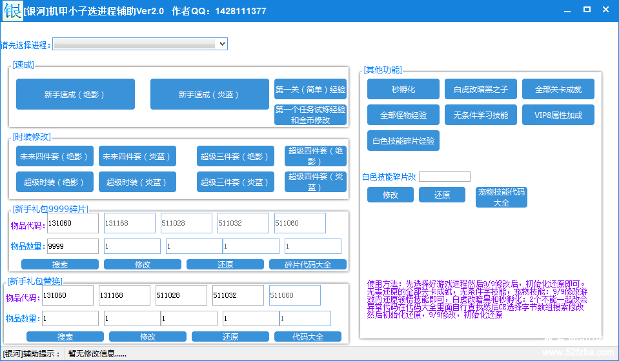
Task: Open 碎片代码大全
Action: [x=308, y=264]
